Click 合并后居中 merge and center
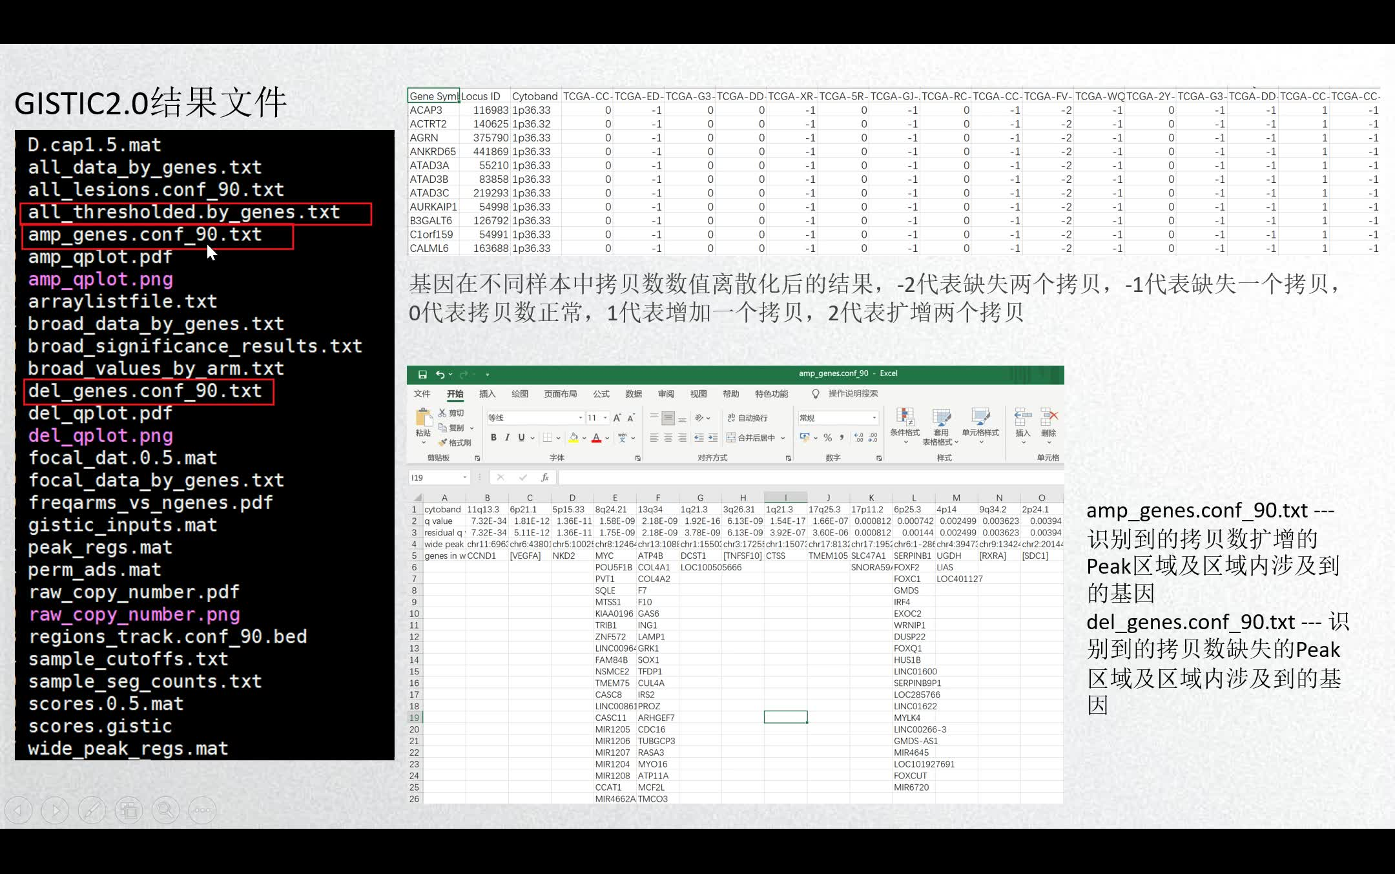Image resolution: width=1395 pixels, height=874 pixels. click(x=751, y=438)
